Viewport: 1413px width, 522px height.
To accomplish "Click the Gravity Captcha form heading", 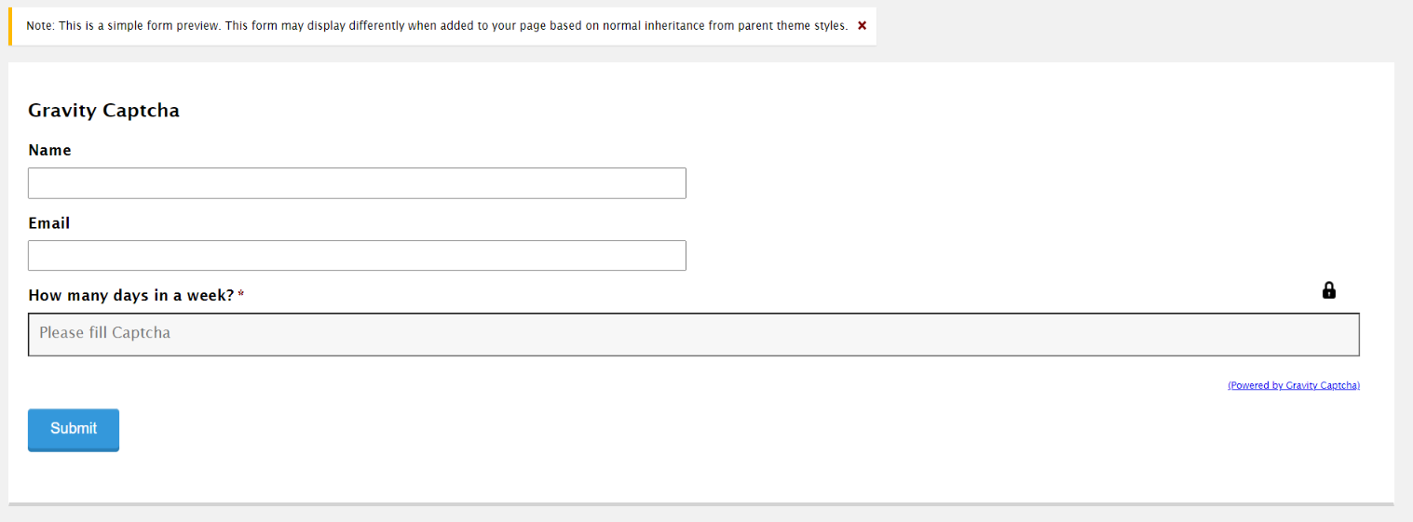I will [103, 111].
